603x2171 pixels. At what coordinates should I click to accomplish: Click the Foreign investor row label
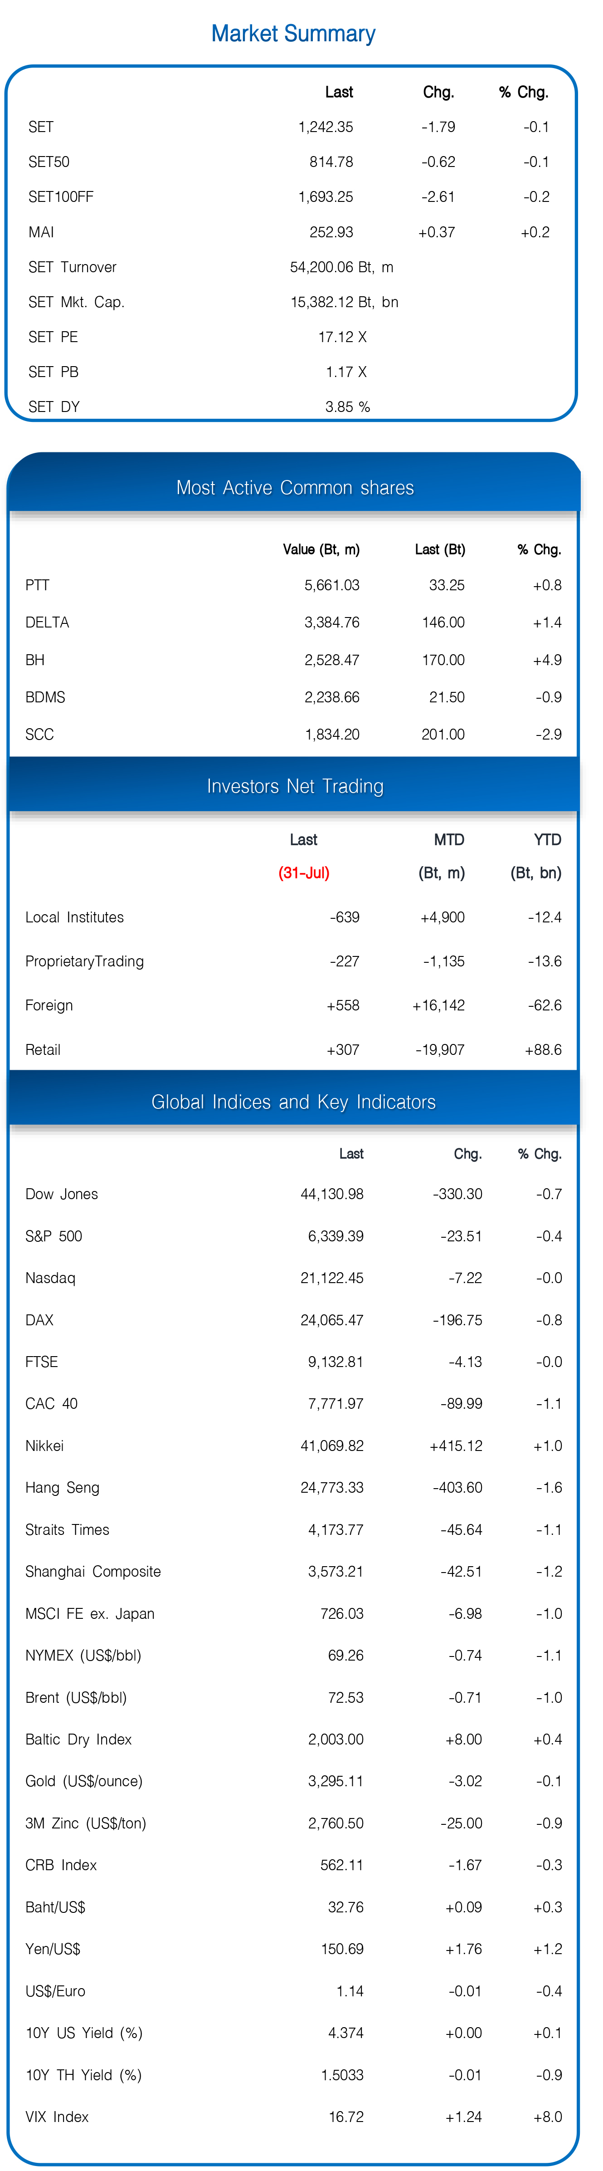pos(49,1005)
